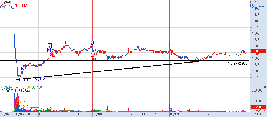The width and height of the screenshot is (267, 117).
Task: Click the 1,175 price axis label
Action: [255, 77]
